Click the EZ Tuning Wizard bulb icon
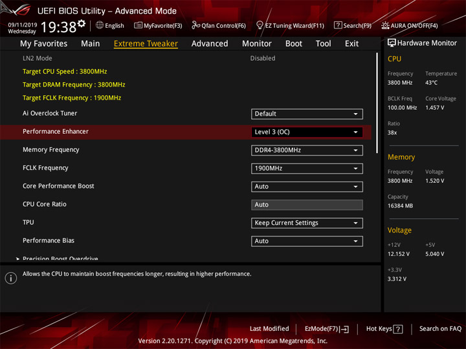This screenshot has width=466, height=349. (260, 25)
